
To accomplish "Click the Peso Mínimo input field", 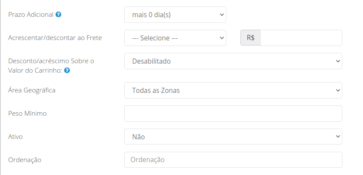I will 233,114.
